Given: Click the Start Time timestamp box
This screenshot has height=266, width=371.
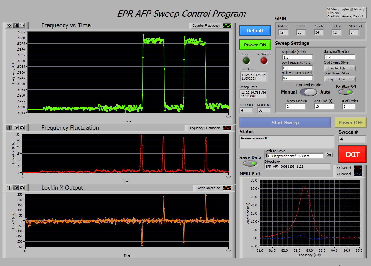Looking at the screenshot, I should click(x=253, y=77).
